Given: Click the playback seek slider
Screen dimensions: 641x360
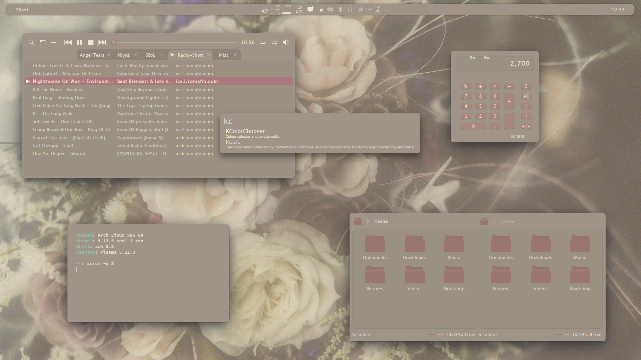Looking at the screenshot, I should (x=175, y=42).
